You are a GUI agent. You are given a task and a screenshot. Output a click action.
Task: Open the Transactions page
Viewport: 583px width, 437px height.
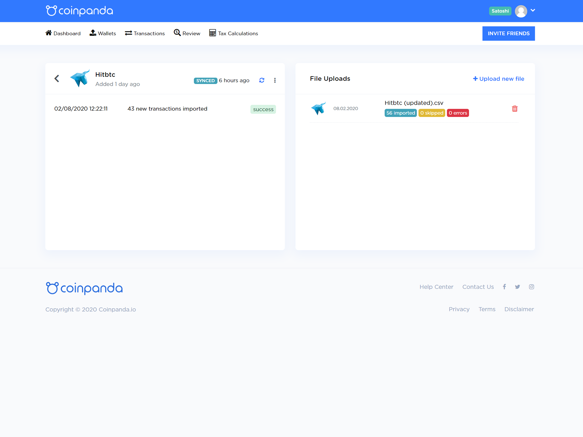tap(145, 33)
